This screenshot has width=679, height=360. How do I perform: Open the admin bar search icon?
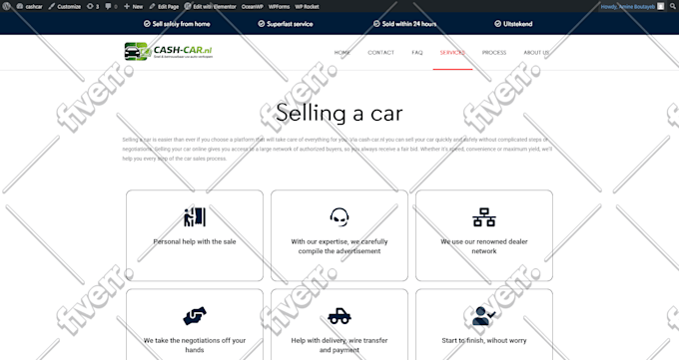pyautogui.click(x=673, y=7)
